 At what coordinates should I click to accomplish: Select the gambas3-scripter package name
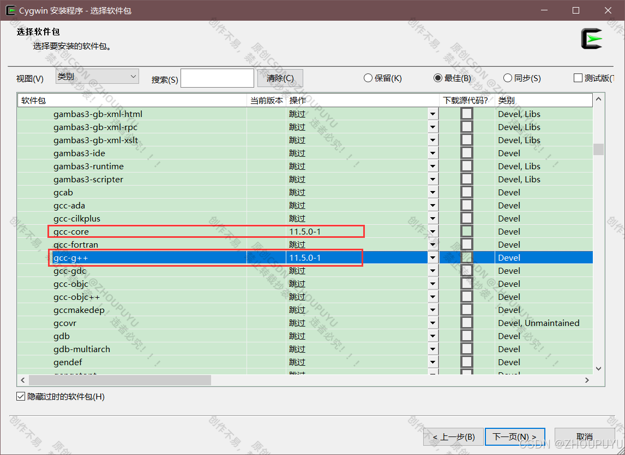[x=88, y=180]
